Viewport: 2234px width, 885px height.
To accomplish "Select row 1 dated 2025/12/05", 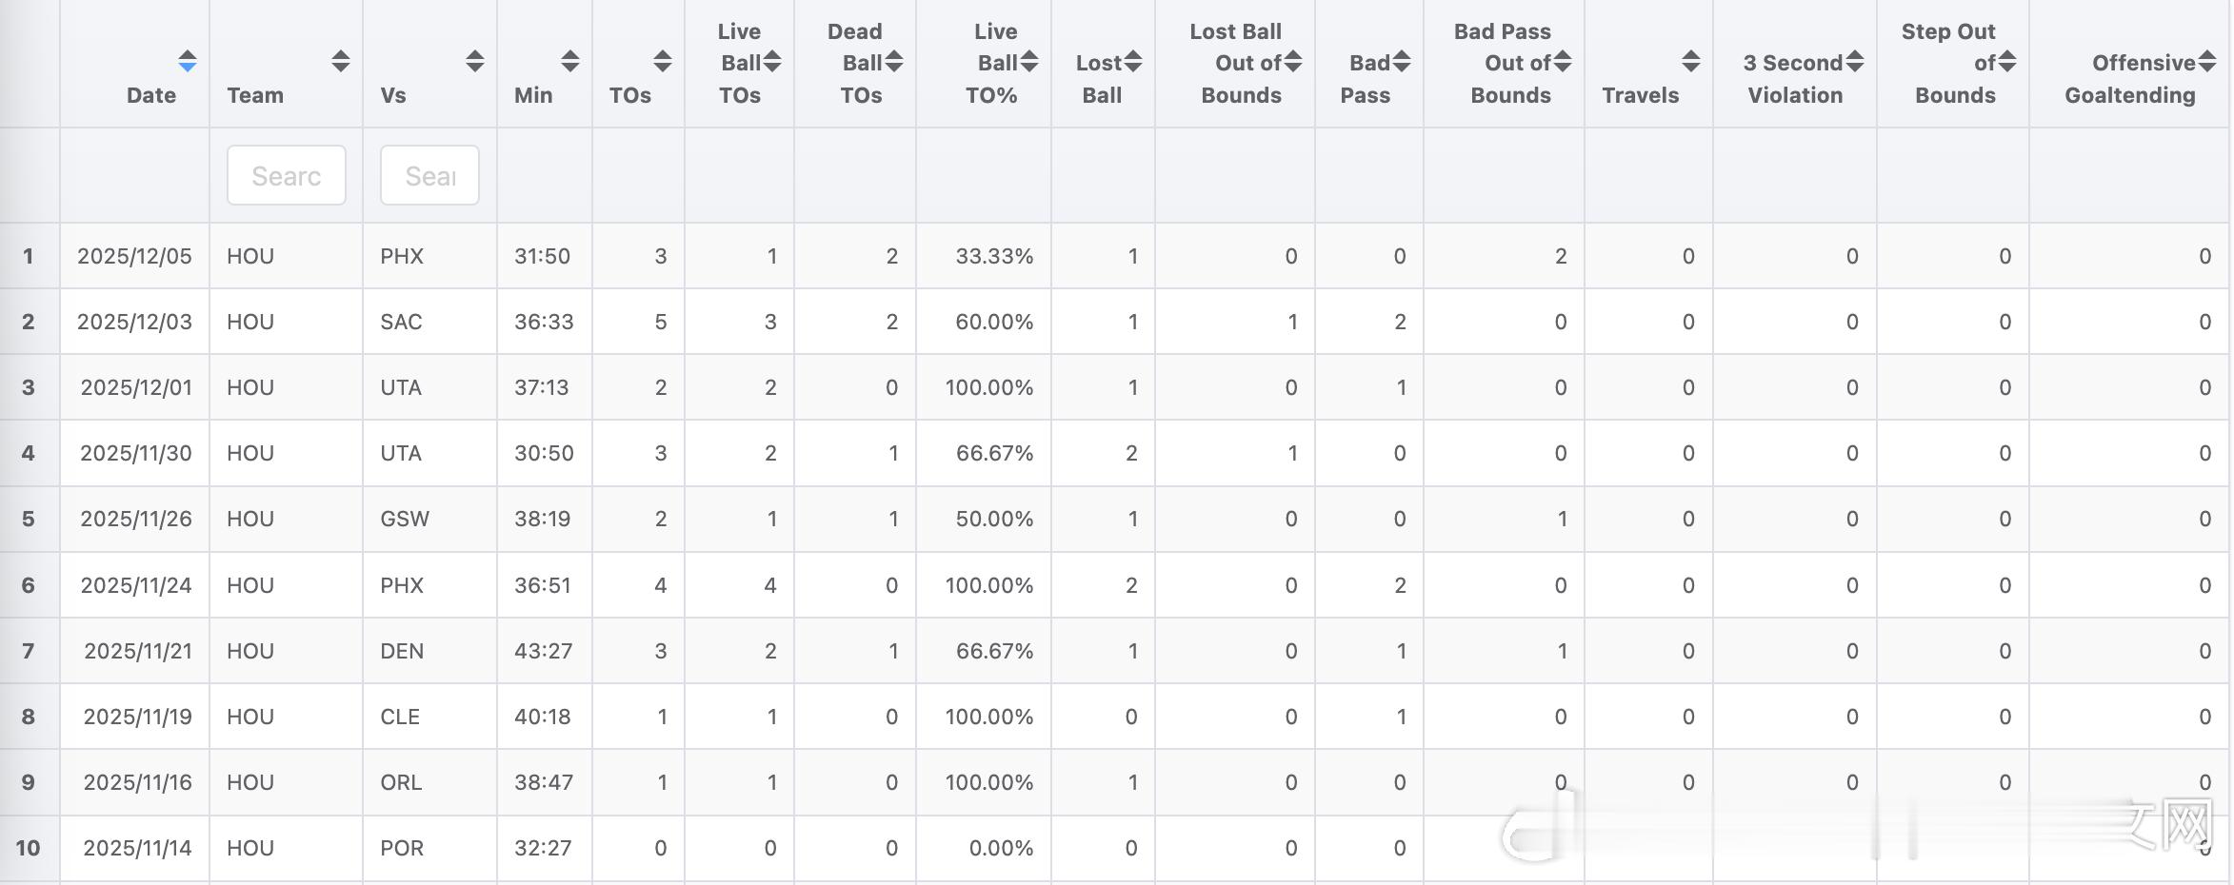I will coord(134,256).
